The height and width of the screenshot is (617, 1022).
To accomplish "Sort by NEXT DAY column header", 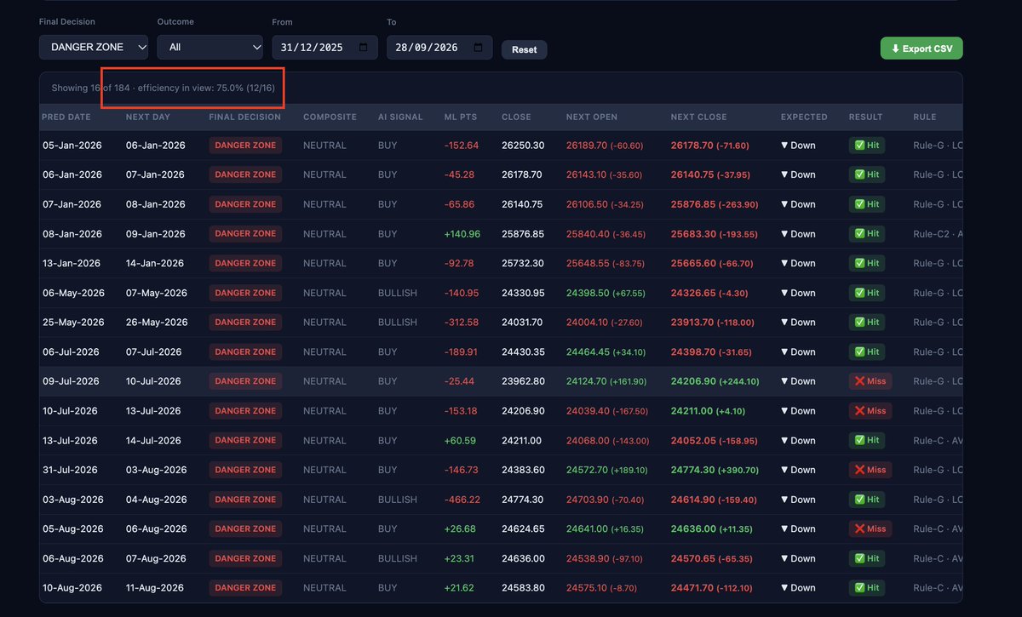I will [147, 117].
